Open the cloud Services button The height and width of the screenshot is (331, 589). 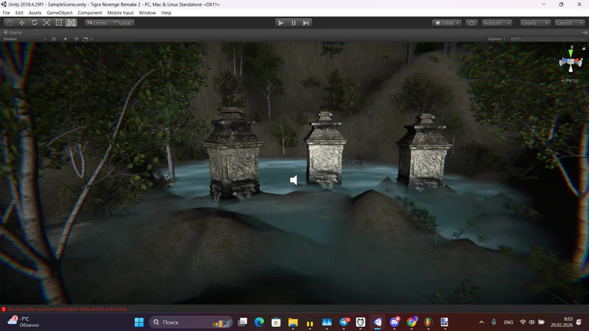pos(471,23)
